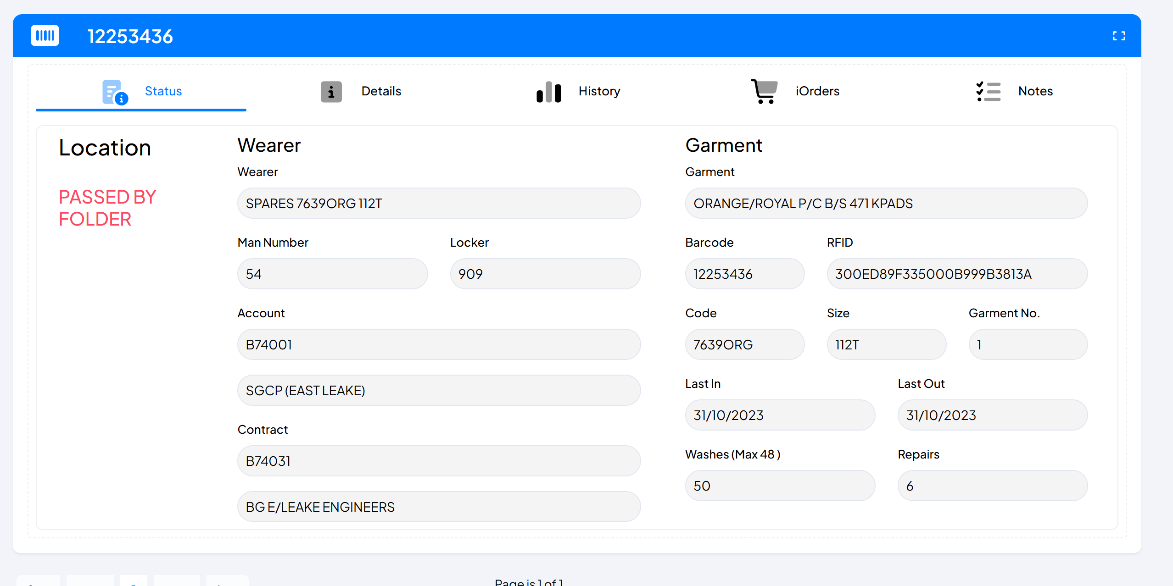Select the Account field B74001
The height and width of the screenshot is (586, 1173).
click(439, 344)
